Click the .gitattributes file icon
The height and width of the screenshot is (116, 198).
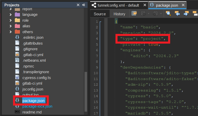pos(17,43)
